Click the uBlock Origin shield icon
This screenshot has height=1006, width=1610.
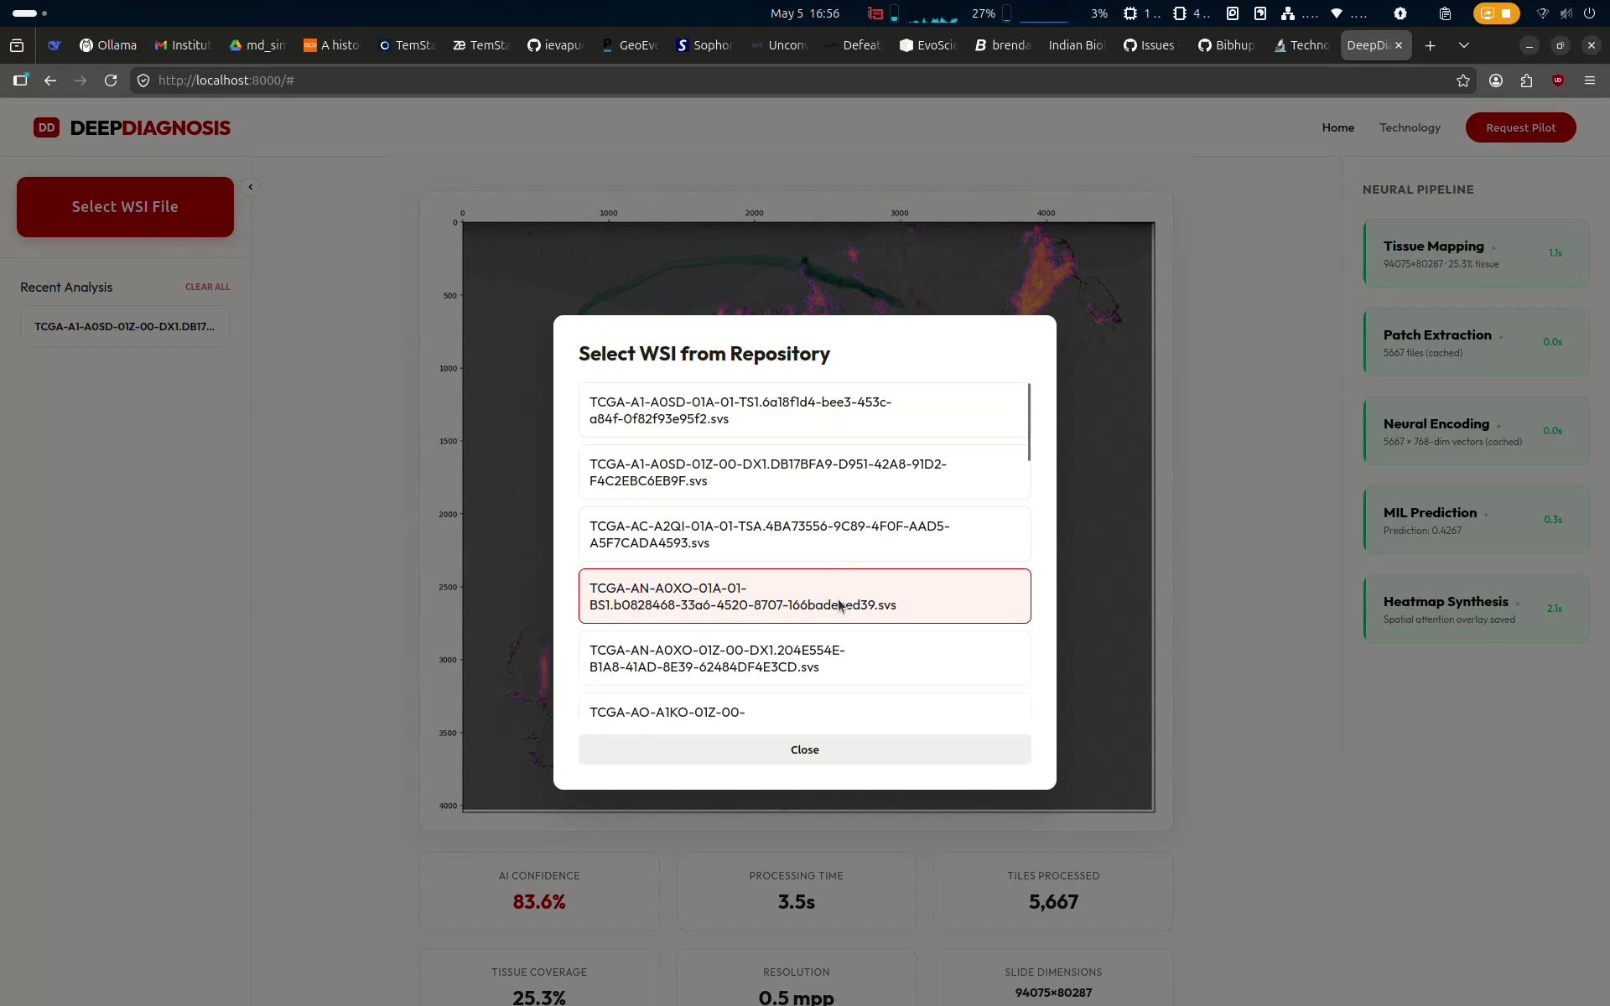1558,80
